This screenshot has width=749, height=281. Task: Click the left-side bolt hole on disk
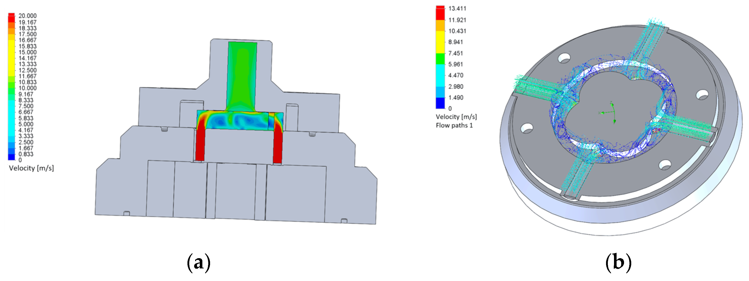(x=527, y=128)
